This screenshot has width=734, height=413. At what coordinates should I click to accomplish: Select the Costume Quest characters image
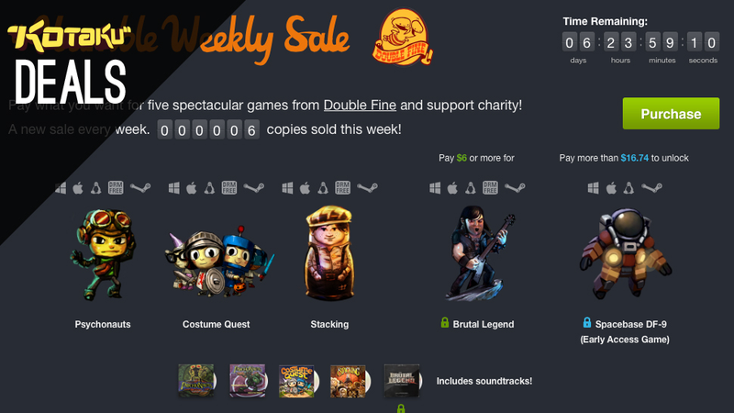[x=219, y=262]
